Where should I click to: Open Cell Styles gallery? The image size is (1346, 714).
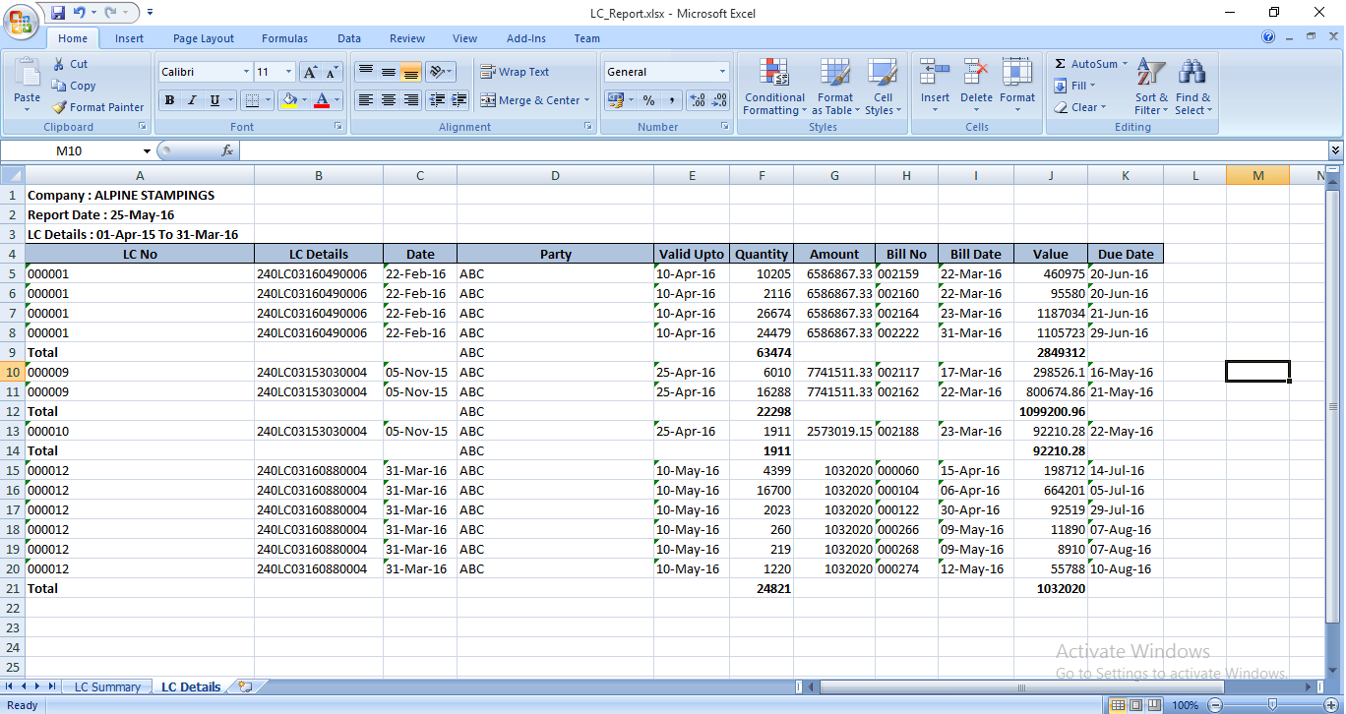click(884, 88)
